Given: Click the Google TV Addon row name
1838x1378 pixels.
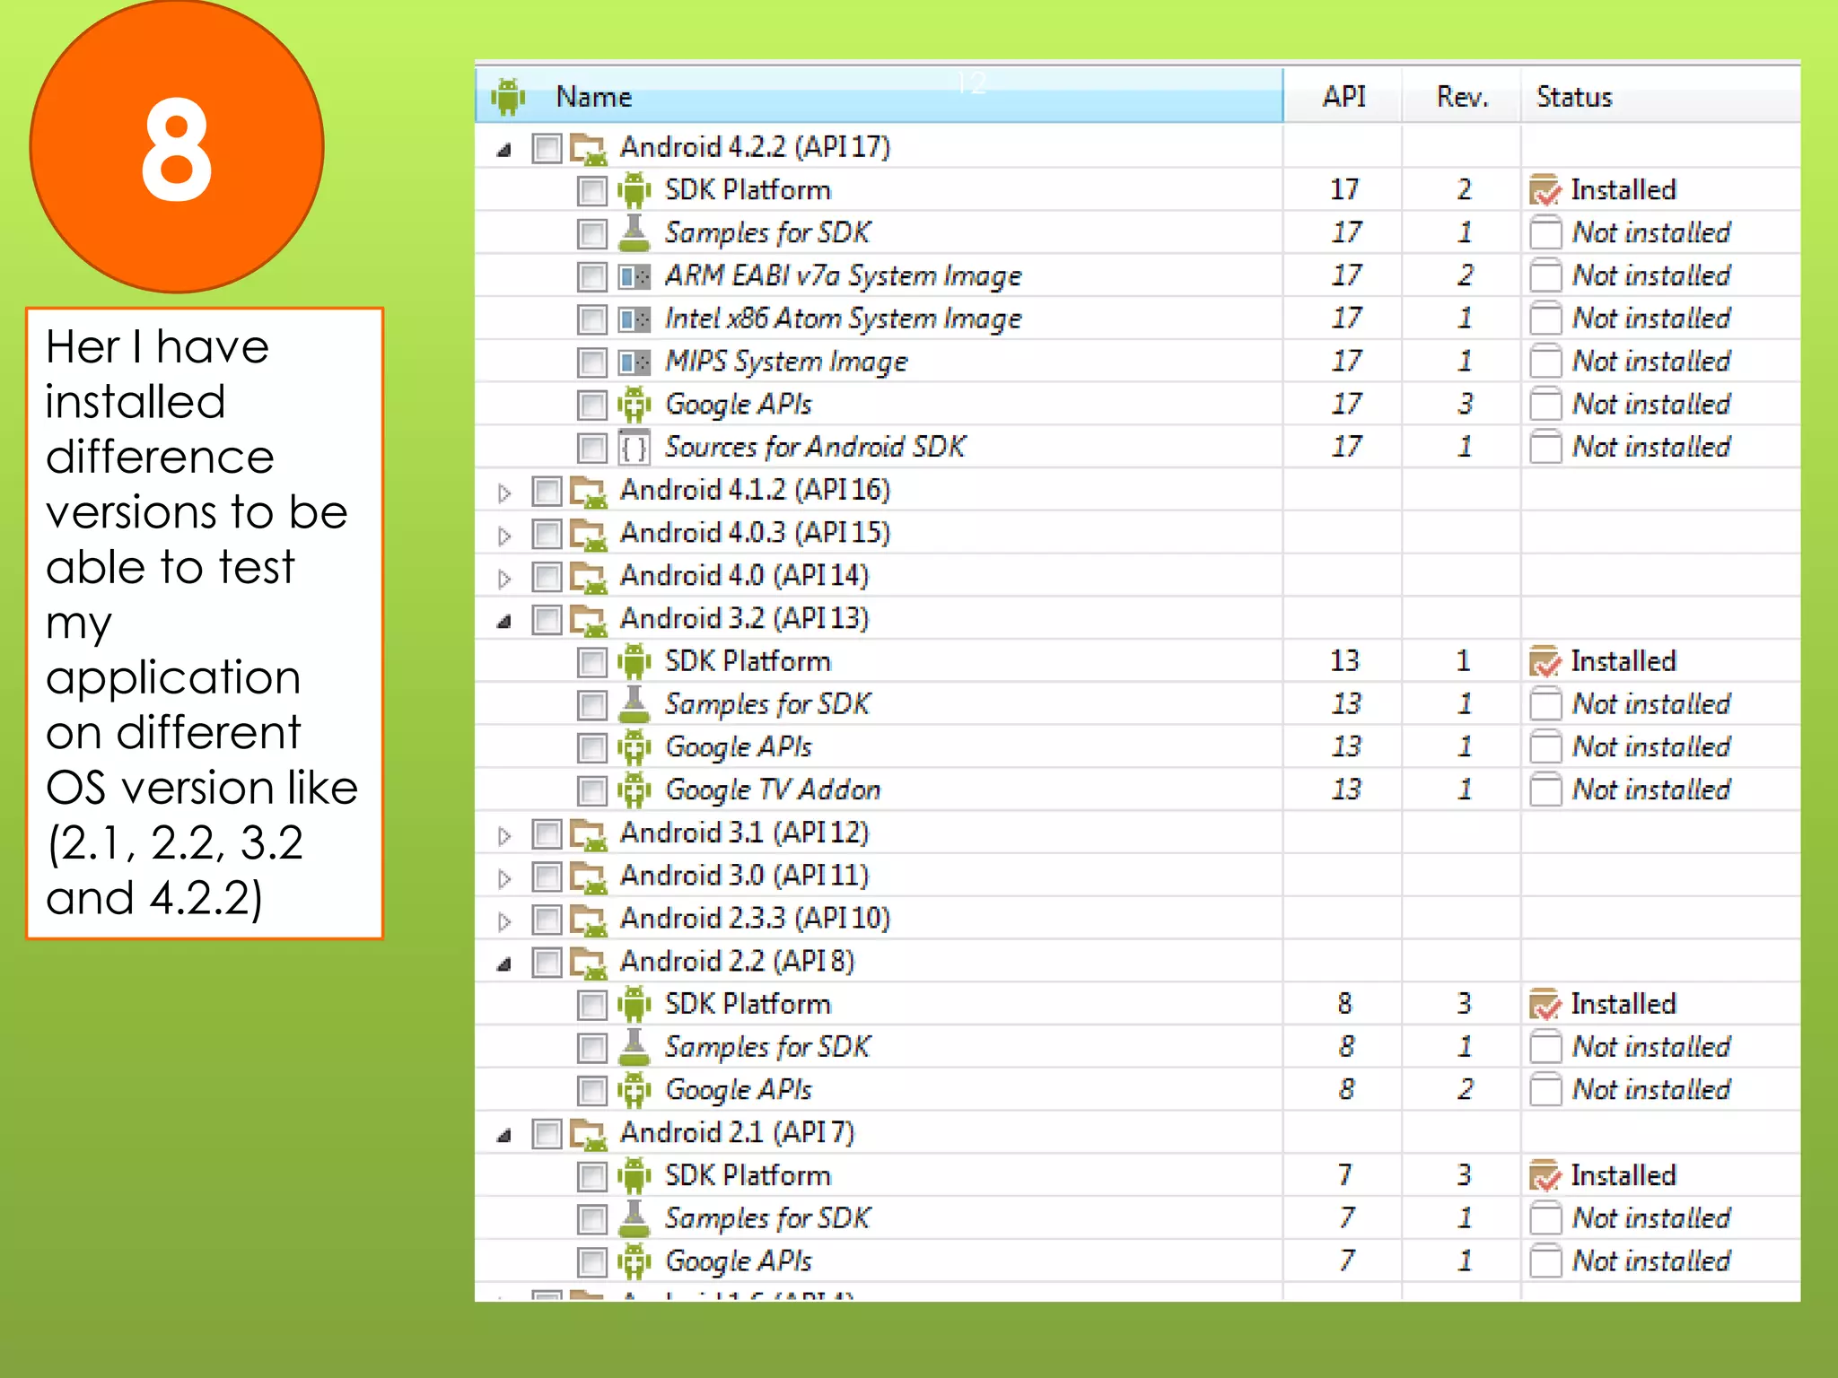Looking at the screenshot, I should coord(773,790).
